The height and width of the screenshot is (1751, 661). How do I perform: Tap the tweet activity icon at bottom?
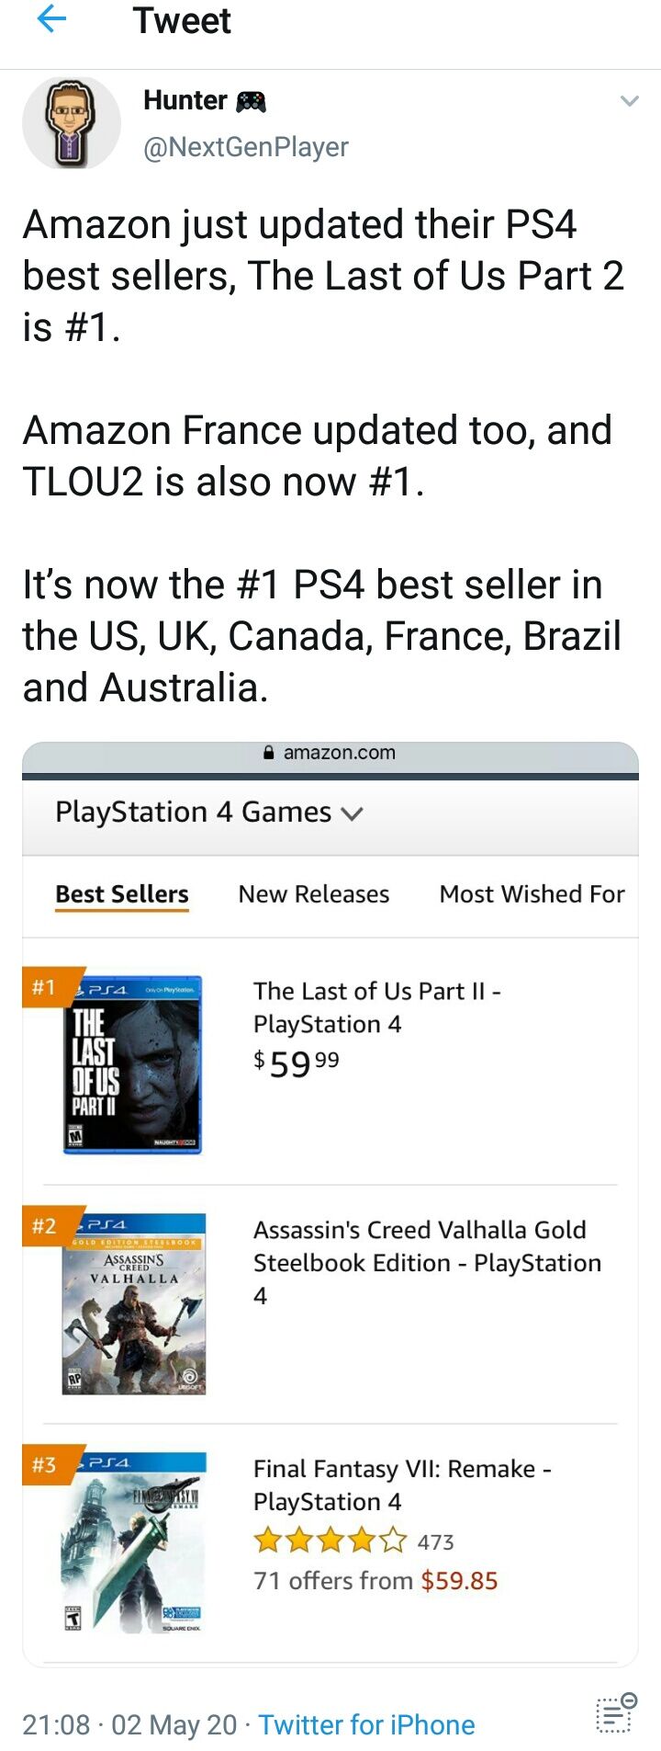[616, 1712]
